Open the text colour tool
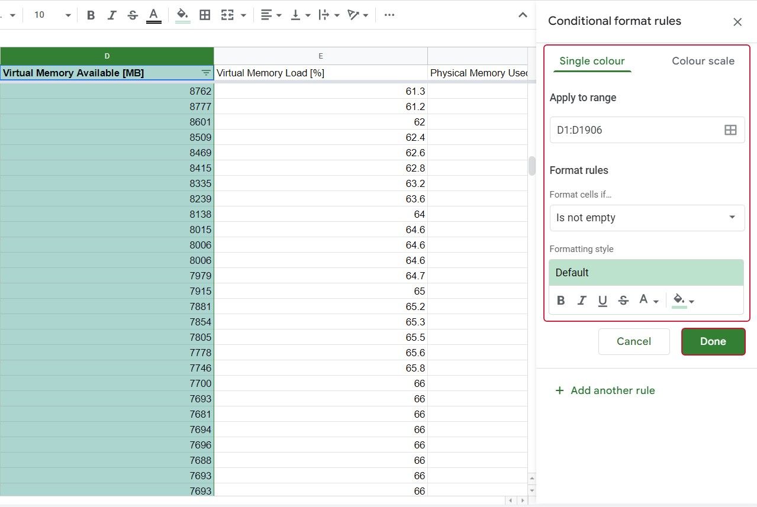 point(153,15)
